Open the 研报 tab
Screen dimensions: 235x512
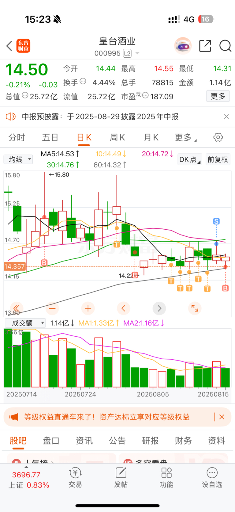pyautogui.click(x=150, y=441)
